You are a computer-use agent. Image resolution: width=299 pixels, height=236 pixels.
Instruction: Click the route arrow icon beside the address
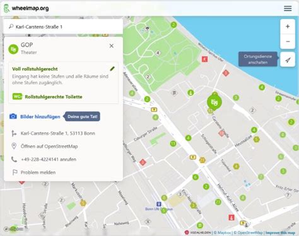(14, 133)
